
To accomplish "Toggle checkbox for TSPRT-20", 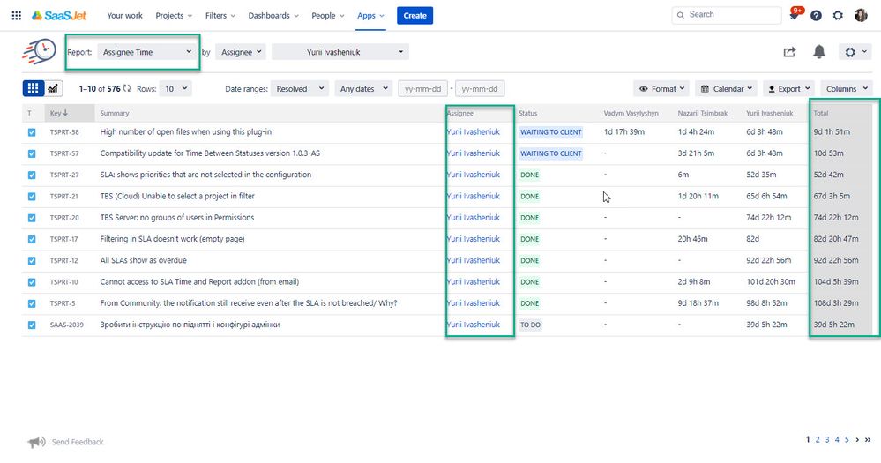I will 32,218.
